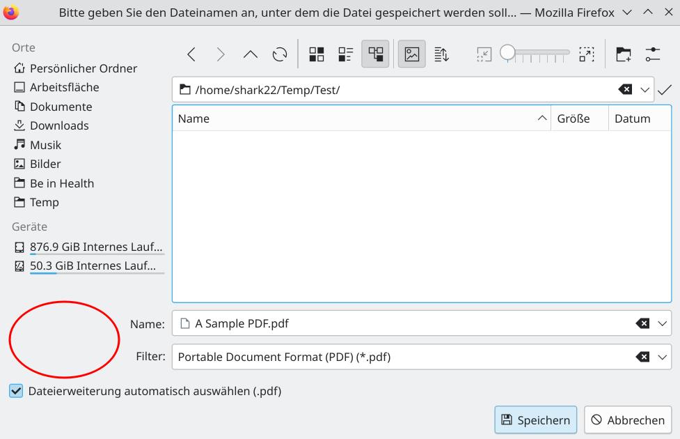Sort files by Name column
The height and width of the screenshot is (439, 680).
click(x=361, y=118)
